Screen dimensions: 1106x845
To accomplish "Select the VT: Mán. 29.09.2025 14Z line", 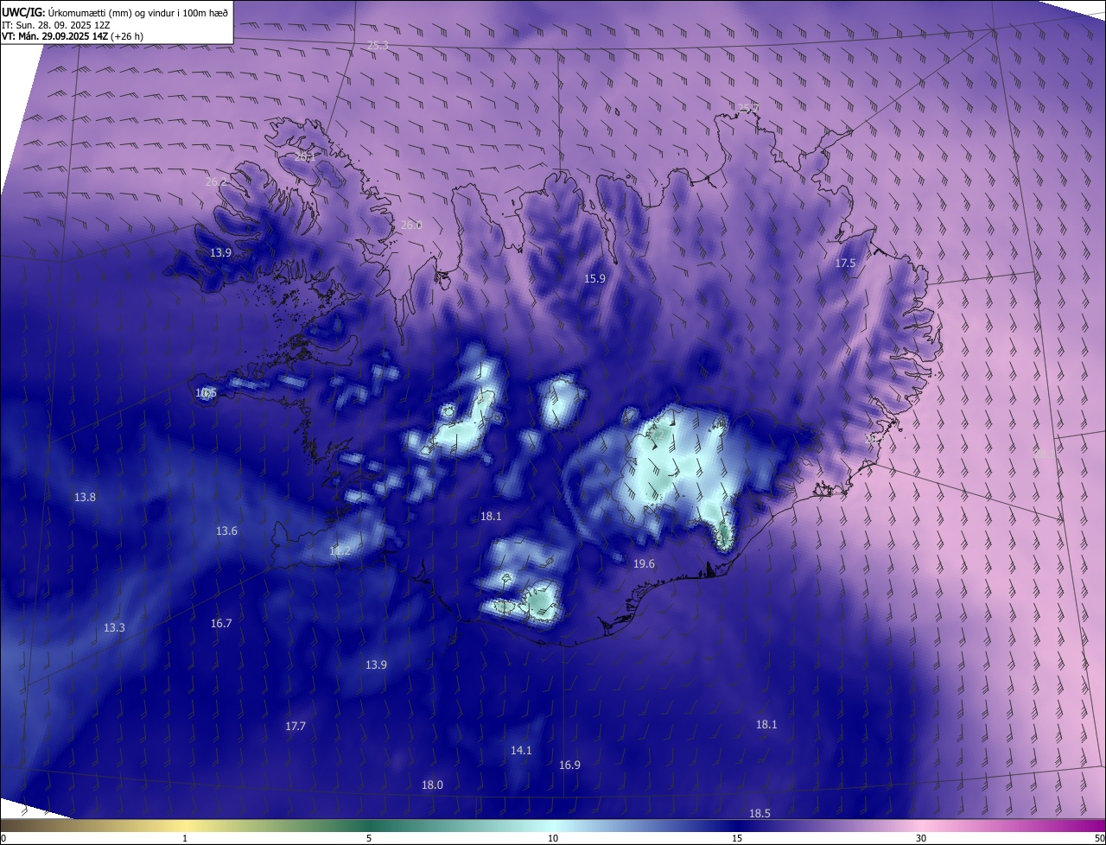I will coord(73,36).
